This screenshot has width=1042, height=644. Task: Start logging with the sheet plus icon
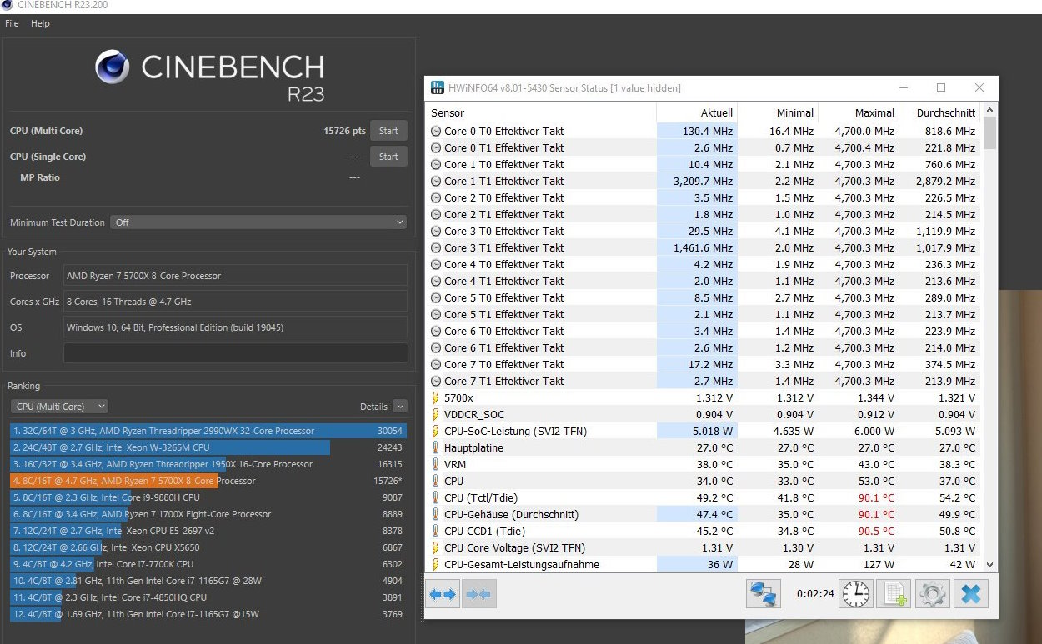894,594
